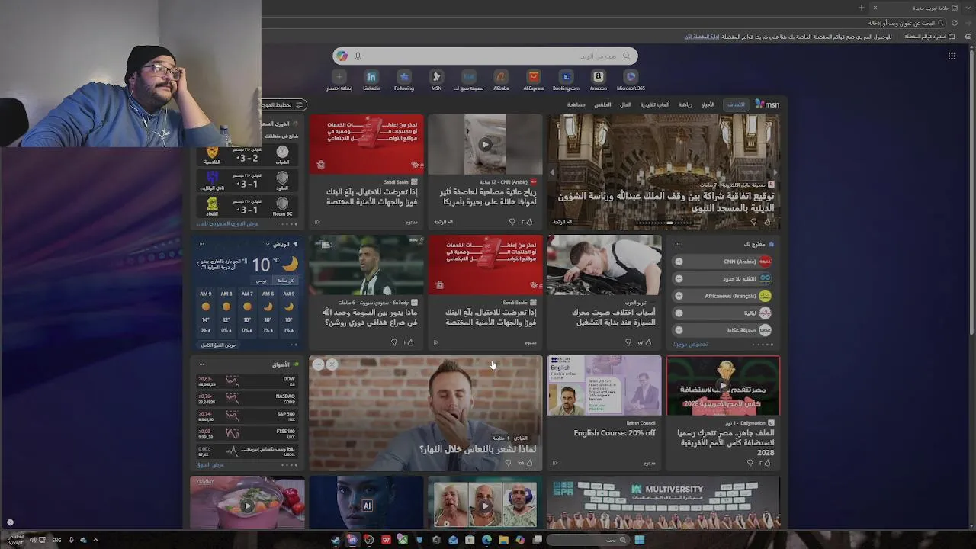Expand the الرياض weather location dropdown
This screenshot has height=549, width=976.
coord(267,245)
